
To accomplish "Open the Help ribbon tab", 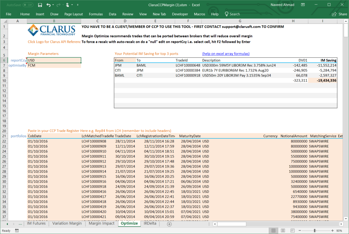I will 215,14.
